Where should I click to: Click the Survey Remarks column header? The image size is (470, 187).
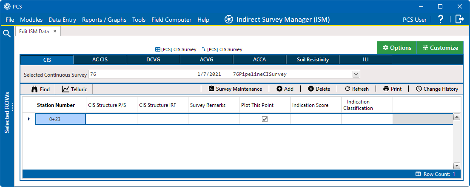[214, 105]
